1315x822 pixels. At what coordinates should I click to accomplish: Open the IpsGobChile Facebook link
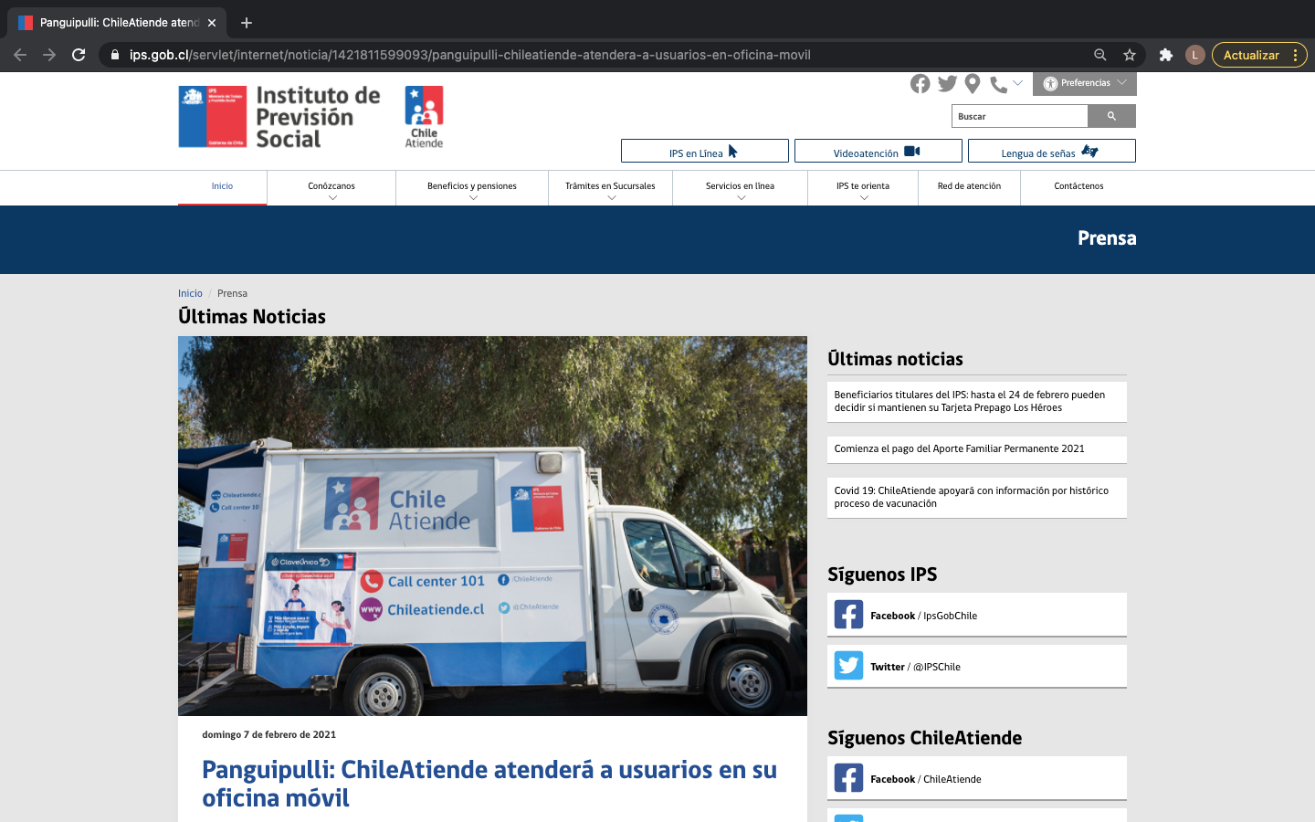point(977,615)
